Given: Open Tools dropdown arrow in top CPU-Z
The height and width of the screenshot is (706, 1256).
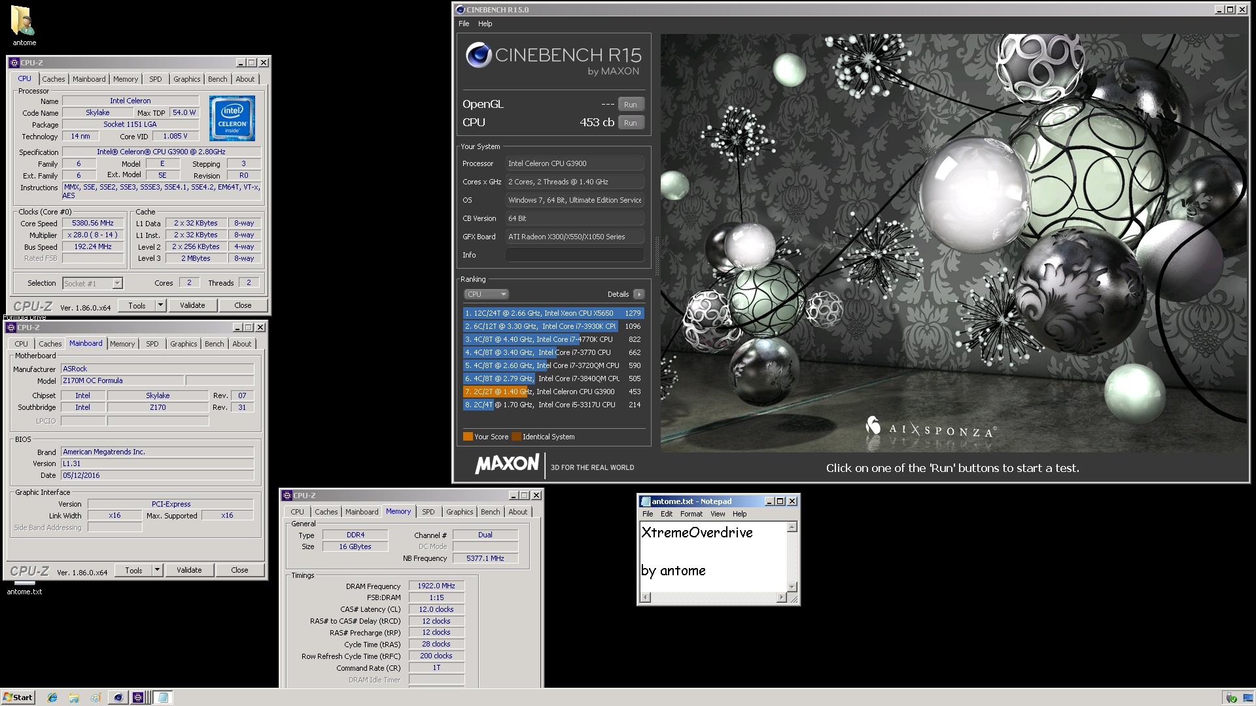Looking at the screenshot, I should click(160, 305).
